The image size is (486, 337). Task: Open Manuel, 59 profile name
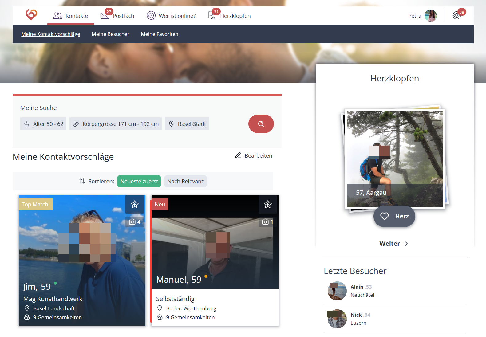(x=179, y=280)
